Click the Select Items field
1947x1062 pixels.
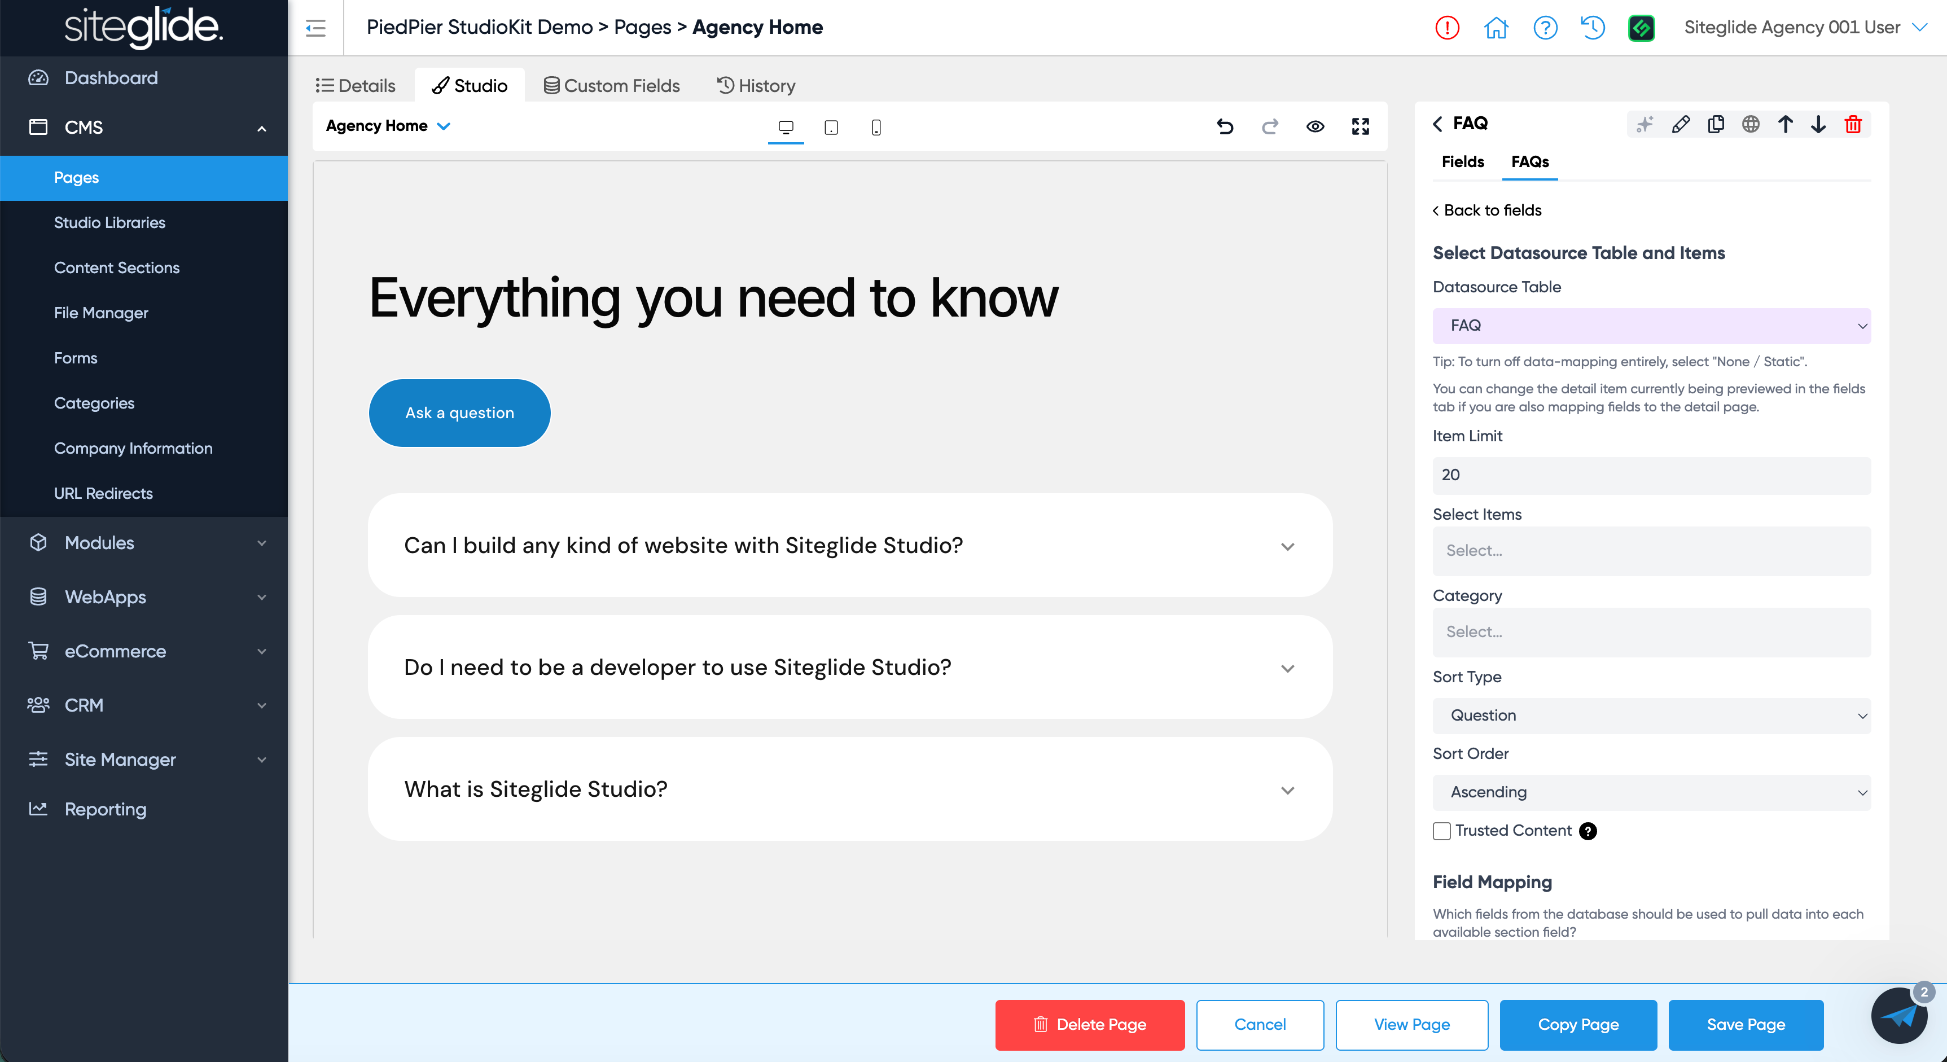[1651, 551]
